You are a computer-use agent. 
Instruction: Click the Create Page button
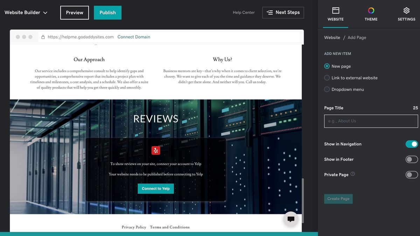point(338,199)
